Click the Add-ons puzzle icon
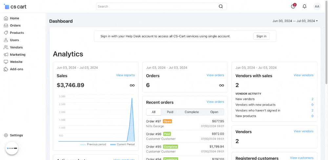 tap(6, 69)
